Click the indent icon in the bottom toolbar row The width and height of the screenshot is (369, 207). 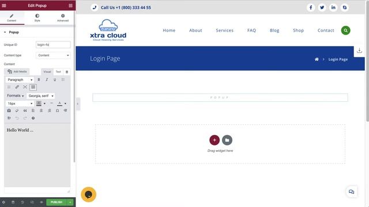[9, 118]
